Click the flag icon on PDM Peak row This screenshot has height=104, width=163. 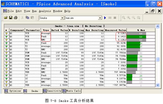[7, 53]
